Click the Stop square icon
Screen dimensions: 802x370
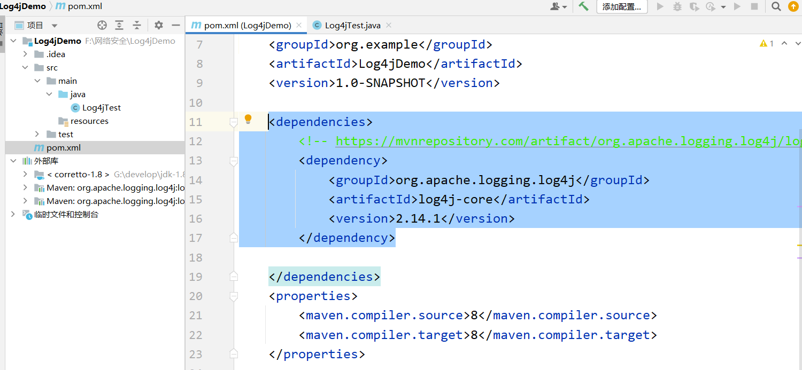754,6
